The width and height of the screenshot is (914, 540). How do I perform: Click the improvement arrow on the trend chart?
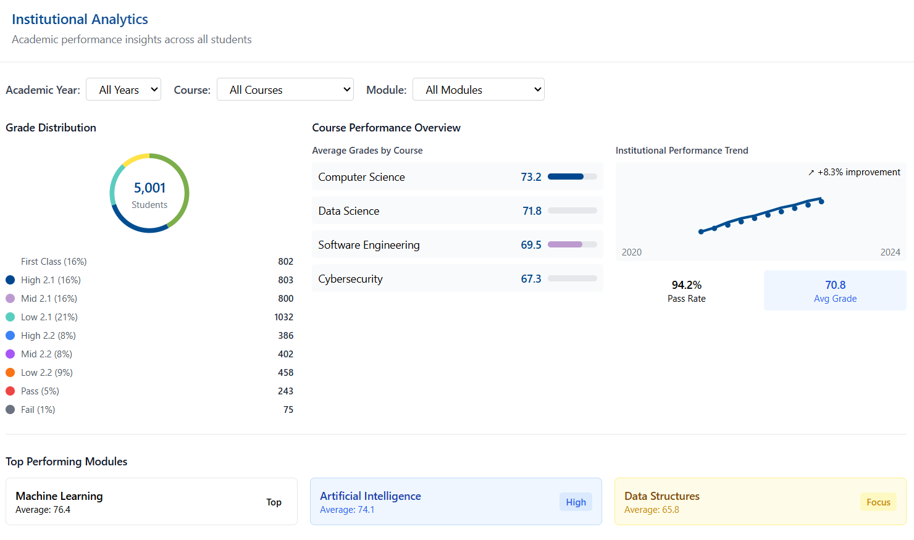(810, 172)
